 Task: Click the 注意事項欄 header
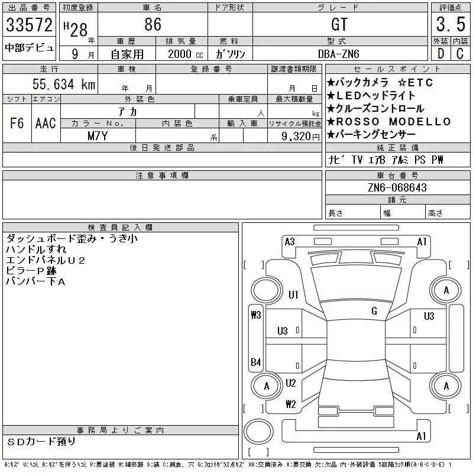pyautogui.click(x=162, y=175)
